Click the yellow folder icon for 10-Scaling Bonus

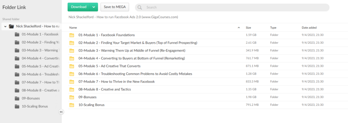click(72, 105)
